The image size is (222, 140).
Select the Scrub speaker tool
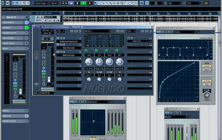pos(132,3)
